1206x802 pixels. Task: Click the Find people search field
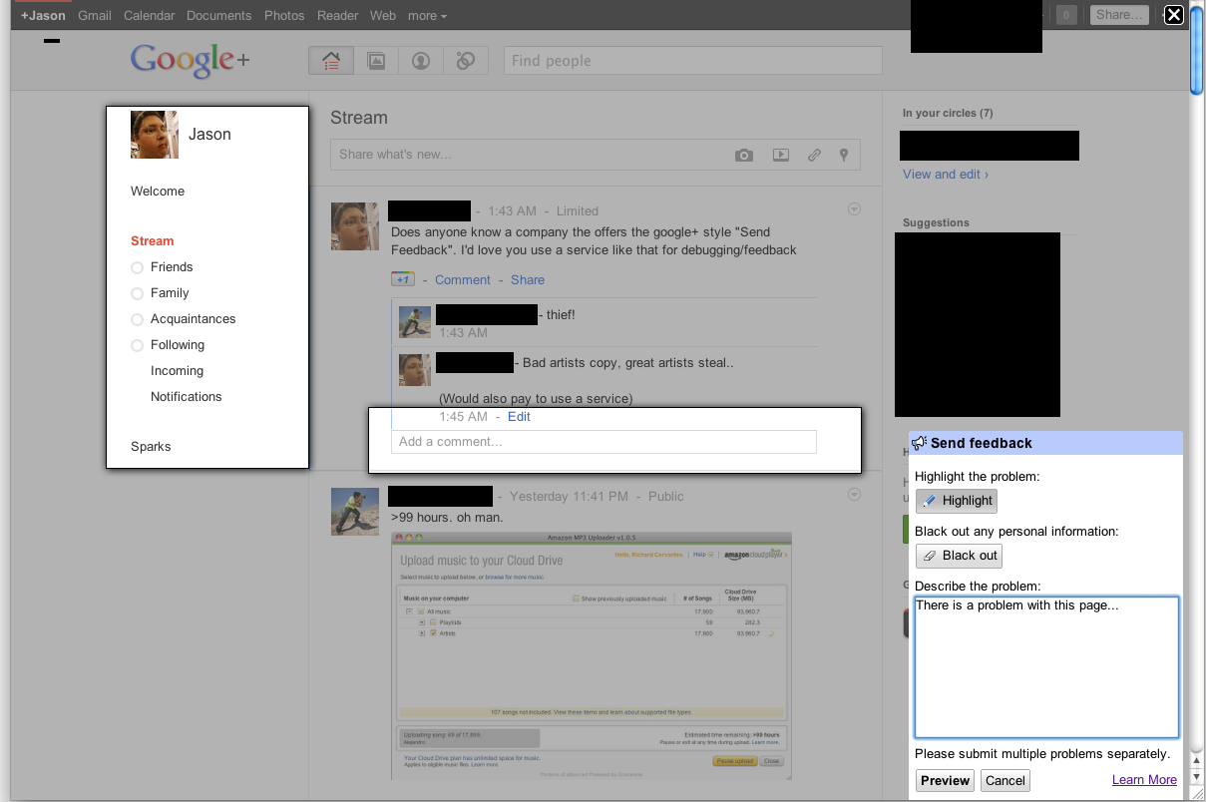coord(693,61)
